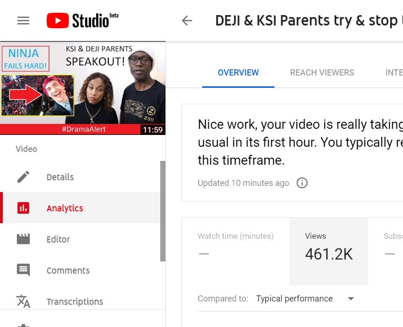403x327 pixels.
Task: Select the Overview tab
Action: point(238,73)
